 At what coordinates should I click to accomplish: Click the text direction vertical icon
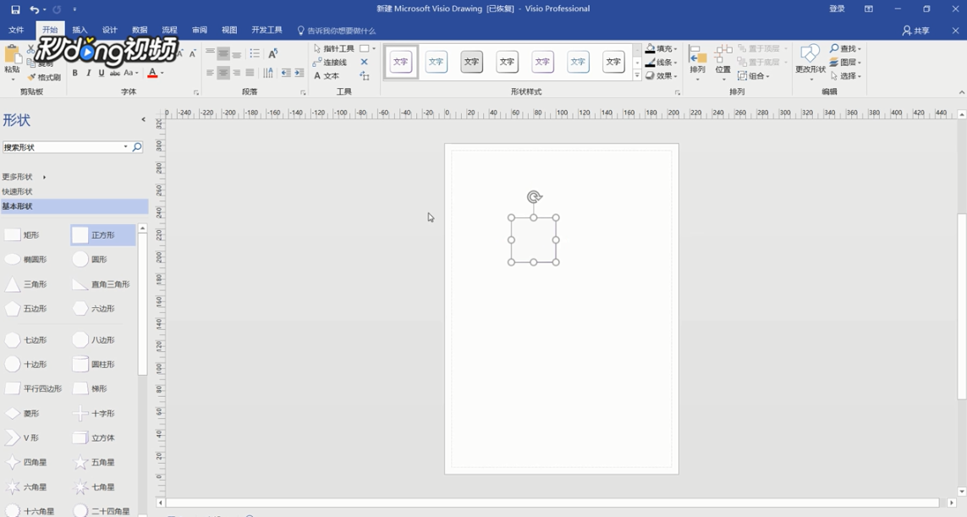268,73
